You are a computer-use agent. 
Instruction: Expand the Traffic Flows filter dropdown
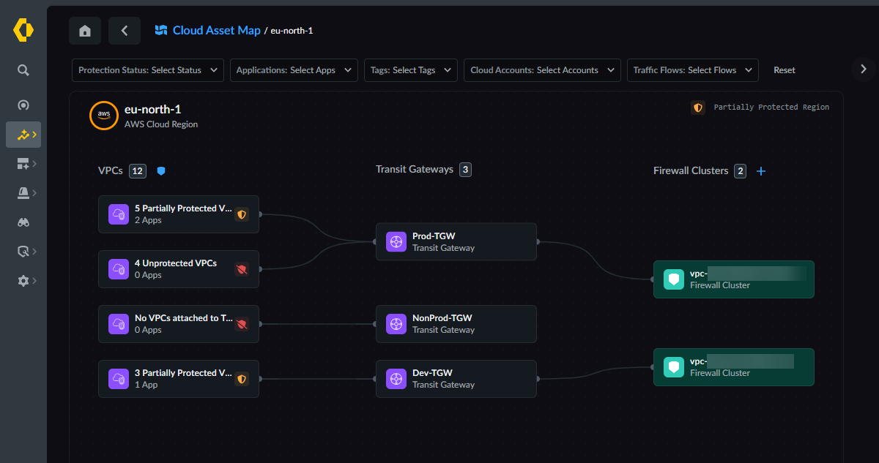pos(692,70)
